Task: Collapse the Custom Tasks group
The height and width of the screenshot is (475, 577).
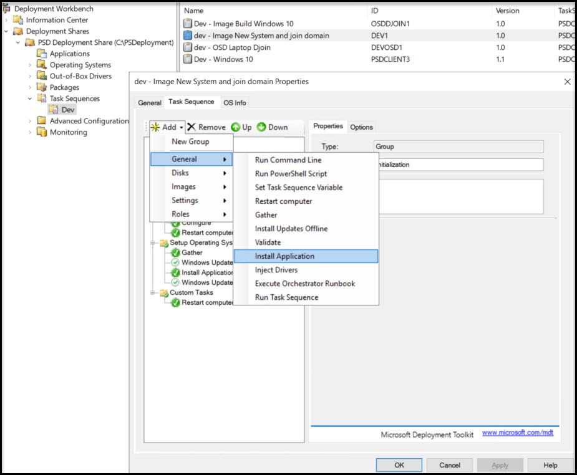Action: pos(152,292)
